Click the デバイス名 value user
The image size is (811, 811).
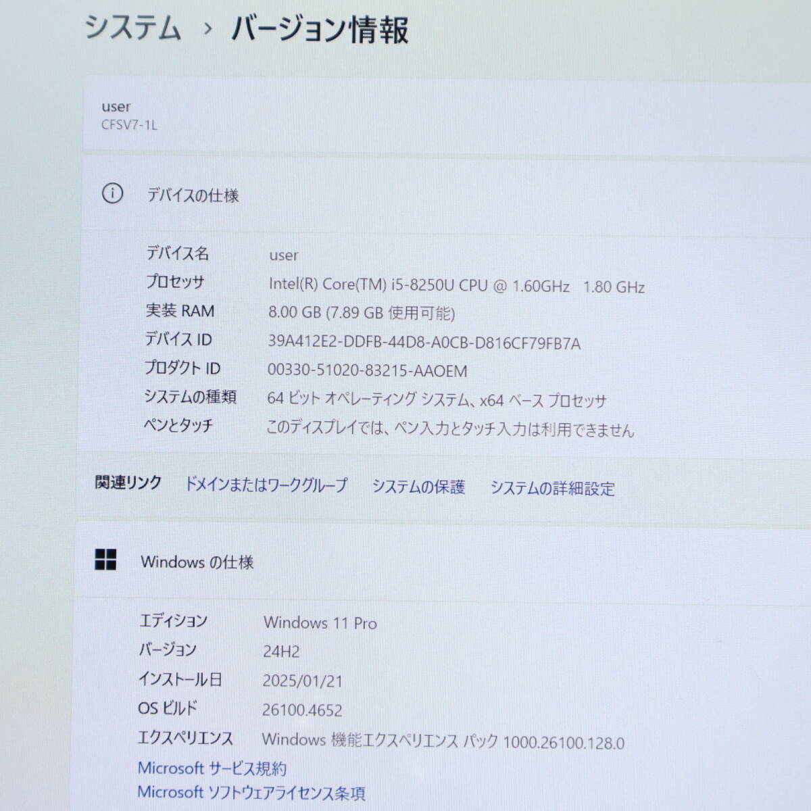coord(284,255)
